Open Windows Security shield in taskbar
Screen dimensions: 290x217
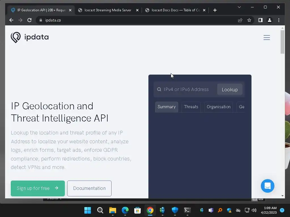175,210
